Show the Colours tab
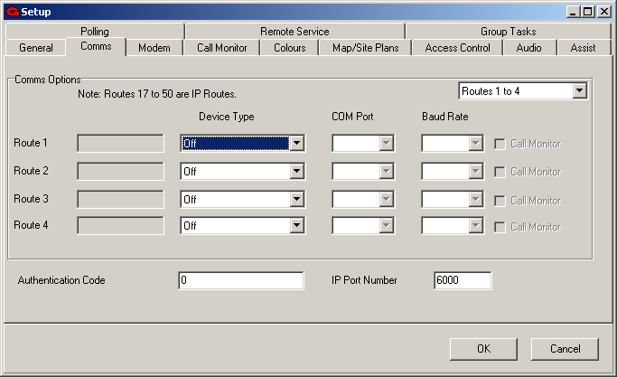The width and height of the screenshot is (617, 377). 289,48
